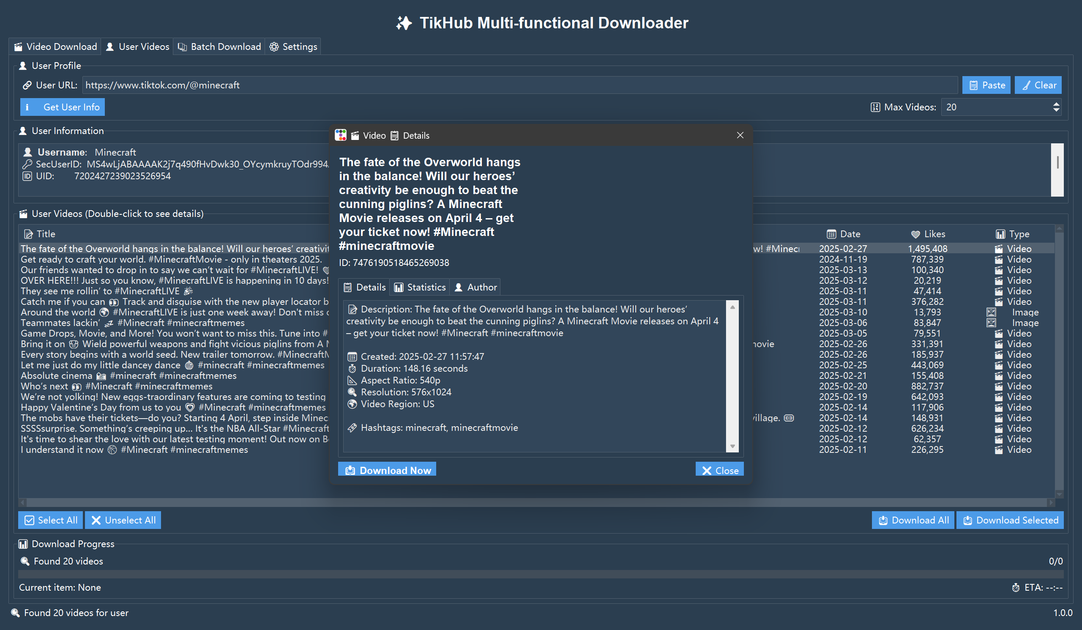The height and width of the screenshot is (630, 1082).
Task: Sort by the Title column header
Action: click(40, 234)
